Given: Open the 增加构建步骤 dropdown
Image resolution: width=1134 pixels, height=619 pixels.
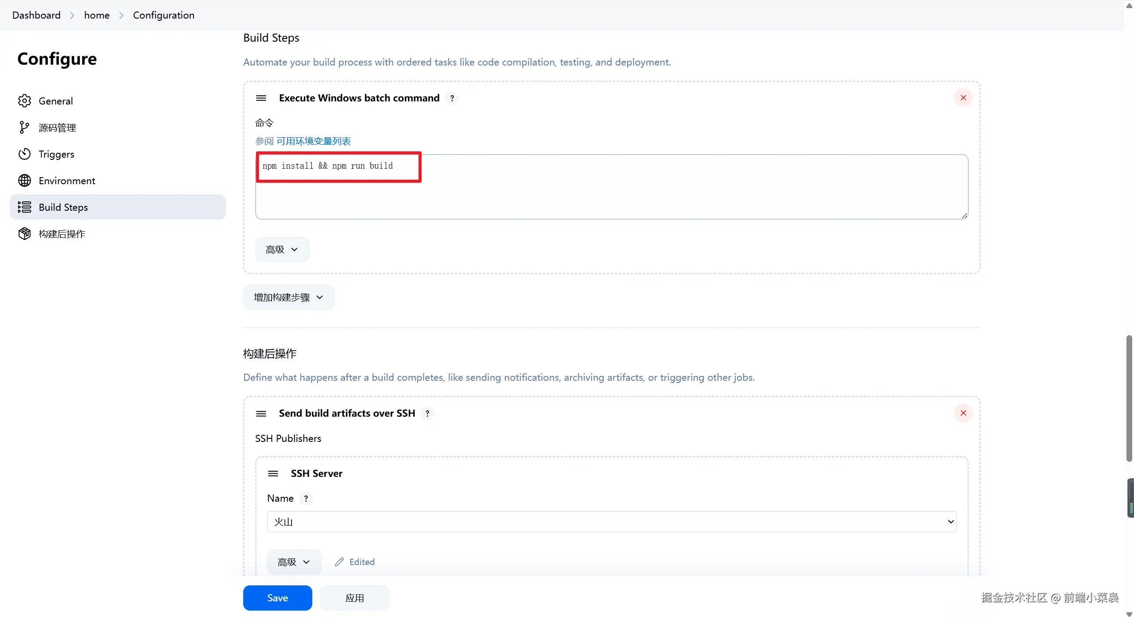Looking at the screenshot, I should point(288,298).
